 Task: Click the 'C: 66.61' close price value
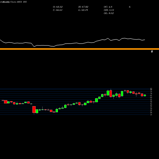58,10
